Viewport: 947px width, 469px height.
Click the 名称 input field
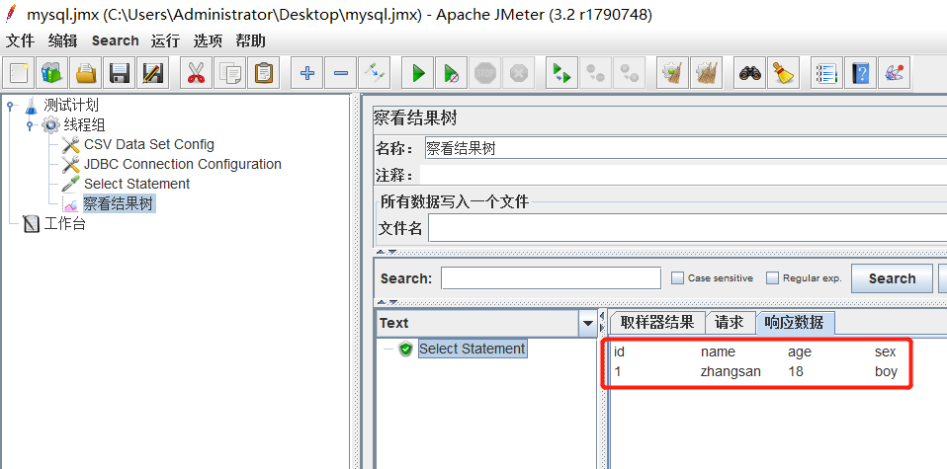[x=685, y=148]
